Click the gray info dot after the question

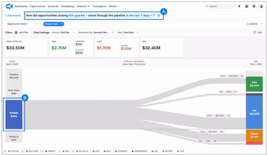(159, 15)
